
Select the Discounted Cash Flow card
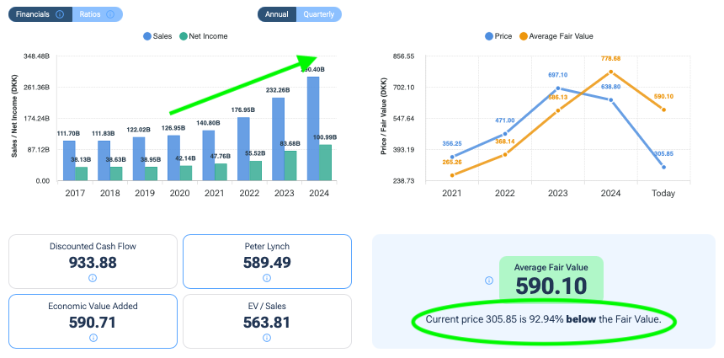pos(93,263)
